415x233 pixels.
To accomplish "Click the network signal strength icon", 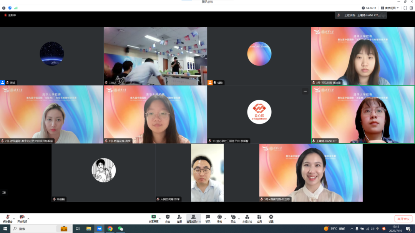I will (16, 8).
